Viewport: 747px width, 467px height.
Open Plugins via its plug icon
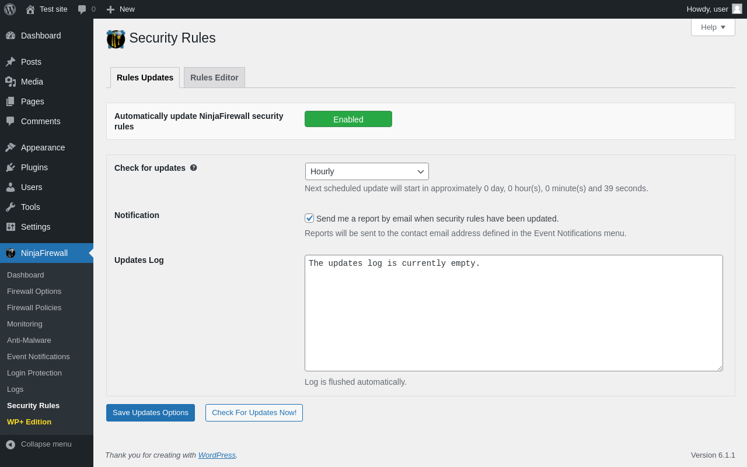[x=11, y=167]
